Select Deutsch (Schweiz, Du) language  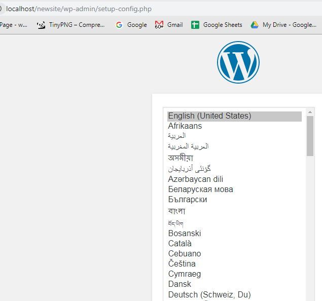pyautogui.click(x=234, y=294)
